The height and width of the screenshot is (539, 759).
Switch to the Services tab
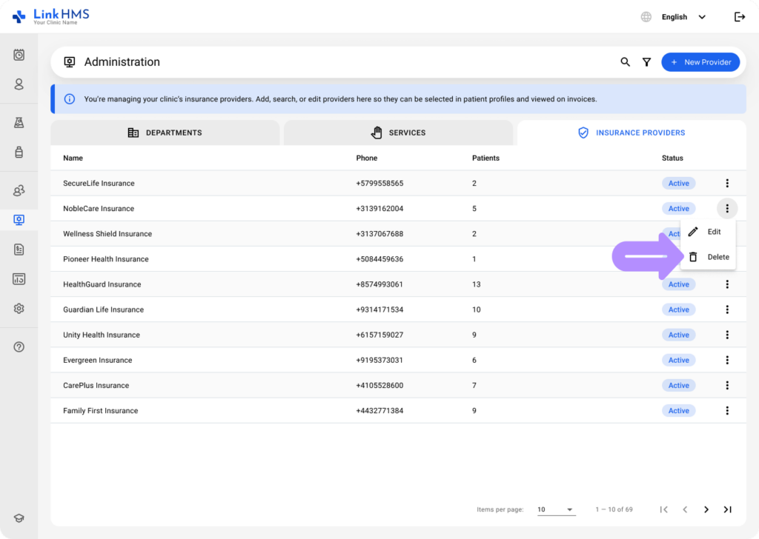[x=398, y=133]
